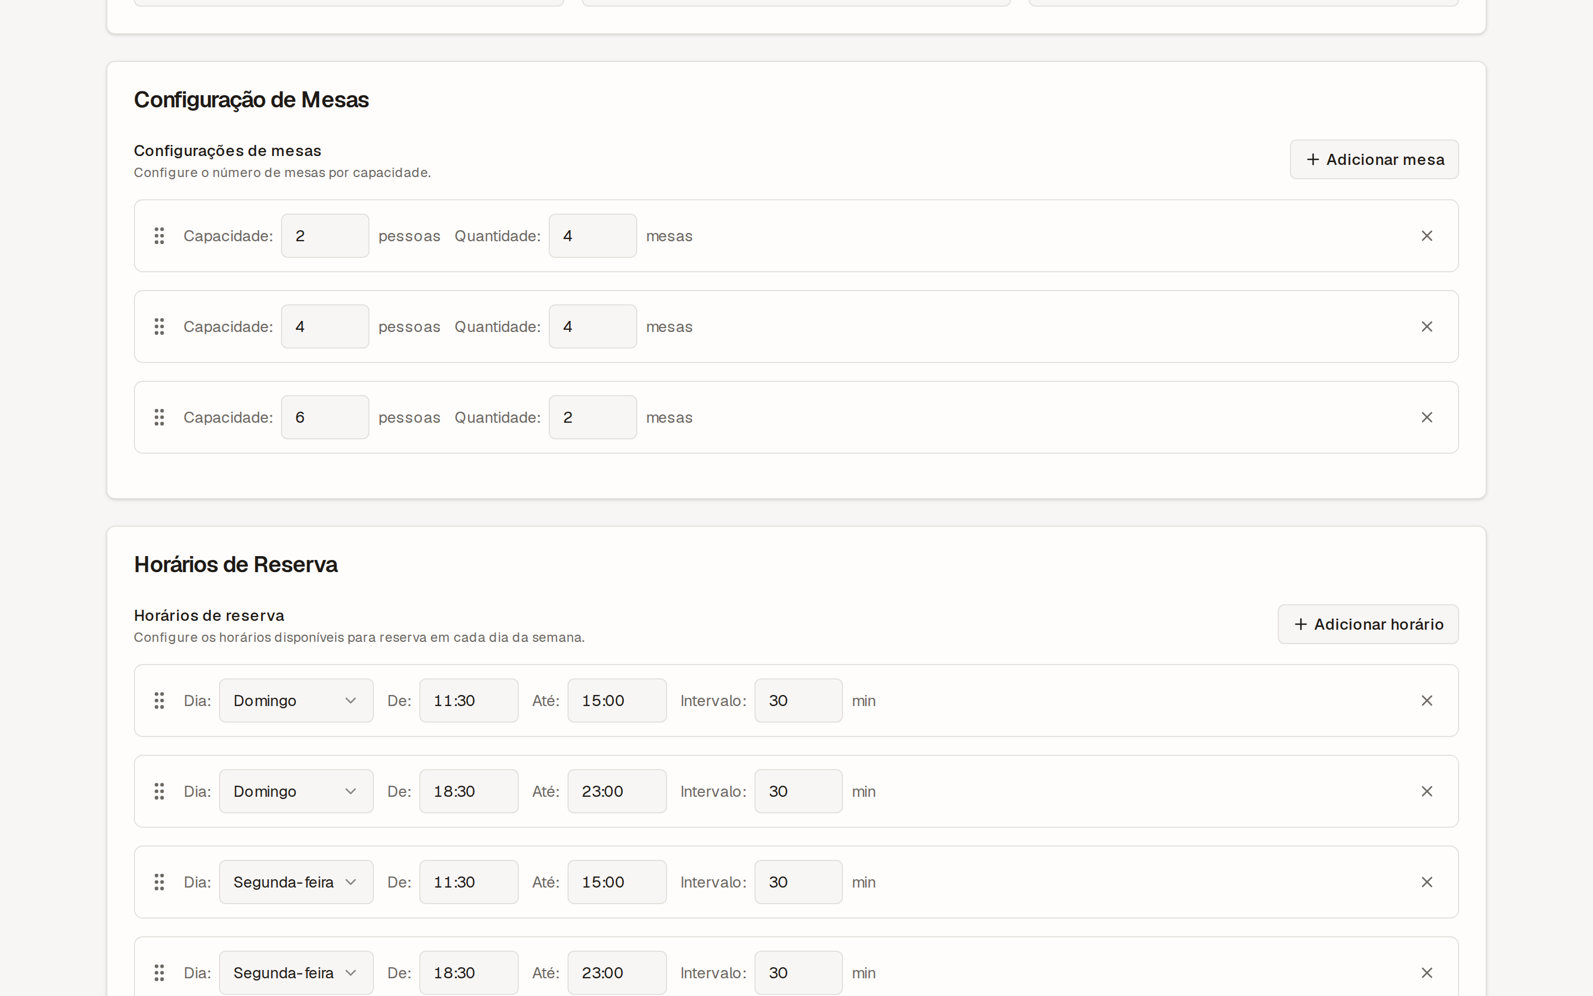Remove the 4-person capacity table row
The height and width of the screenshot is (996, 1593).
pyautogui.click(x=1427, y=326)
